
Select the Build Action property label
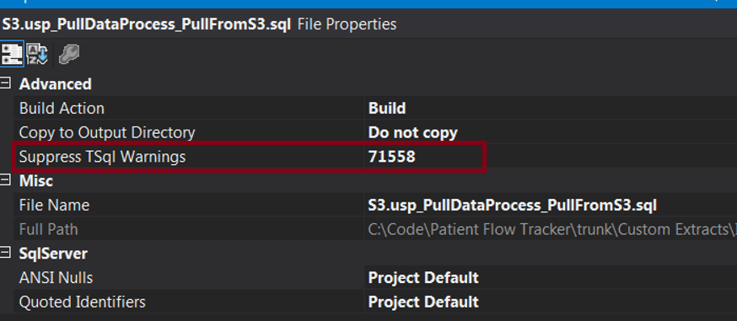(x=62, y=108)
